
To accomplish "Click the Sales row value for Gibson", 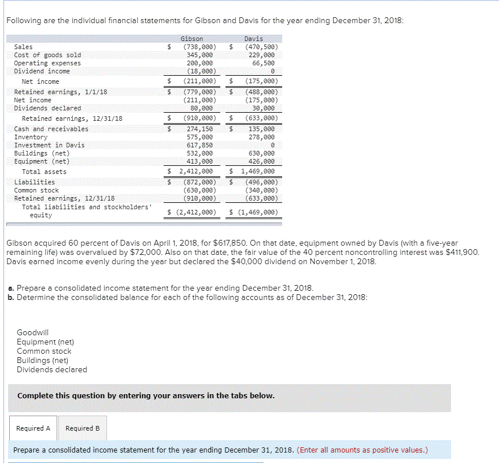I will point(193,47).
